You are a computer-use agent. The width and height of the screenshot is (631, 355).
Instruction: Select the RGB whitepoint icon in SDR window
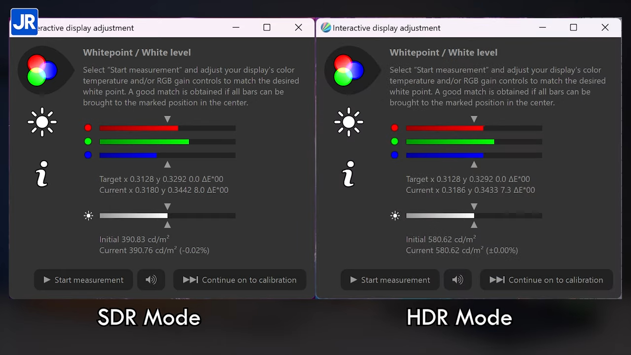[42, 71]
